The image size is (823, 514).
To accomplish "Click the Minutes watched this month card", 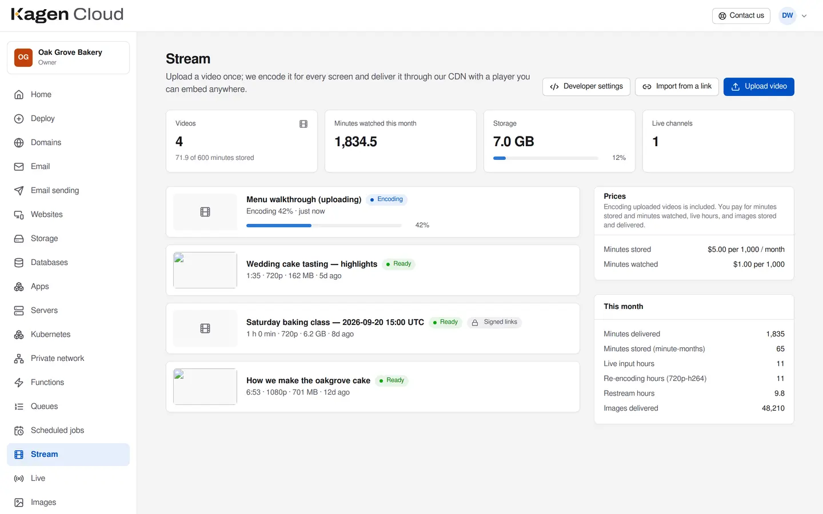I will 401,141.
